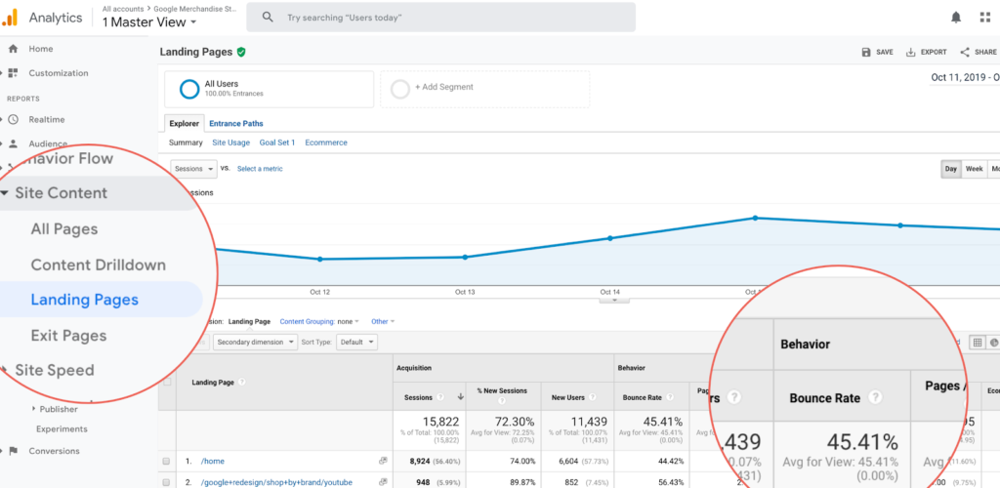Click the green verified shield beside the report title
This screenshot has height=488, width=1000.
pos(241,53)
